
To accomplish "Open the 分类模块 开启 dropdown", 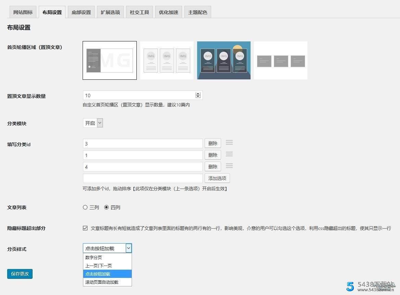I will click(93, 123).
